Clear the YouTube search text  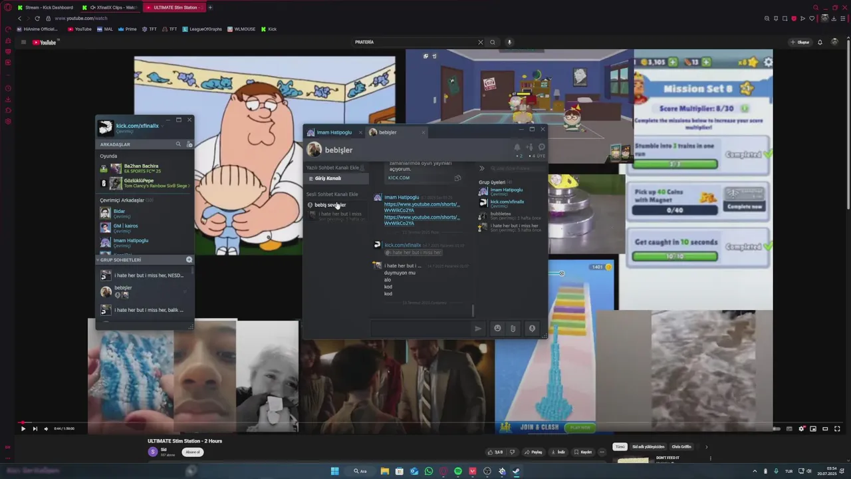pyautogui.click(x=481, y=42)
